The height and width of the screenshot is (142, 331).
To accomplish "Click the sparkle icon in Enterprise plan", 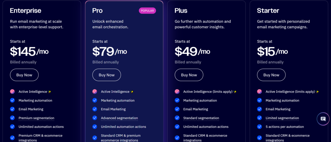I will (49, 92).
